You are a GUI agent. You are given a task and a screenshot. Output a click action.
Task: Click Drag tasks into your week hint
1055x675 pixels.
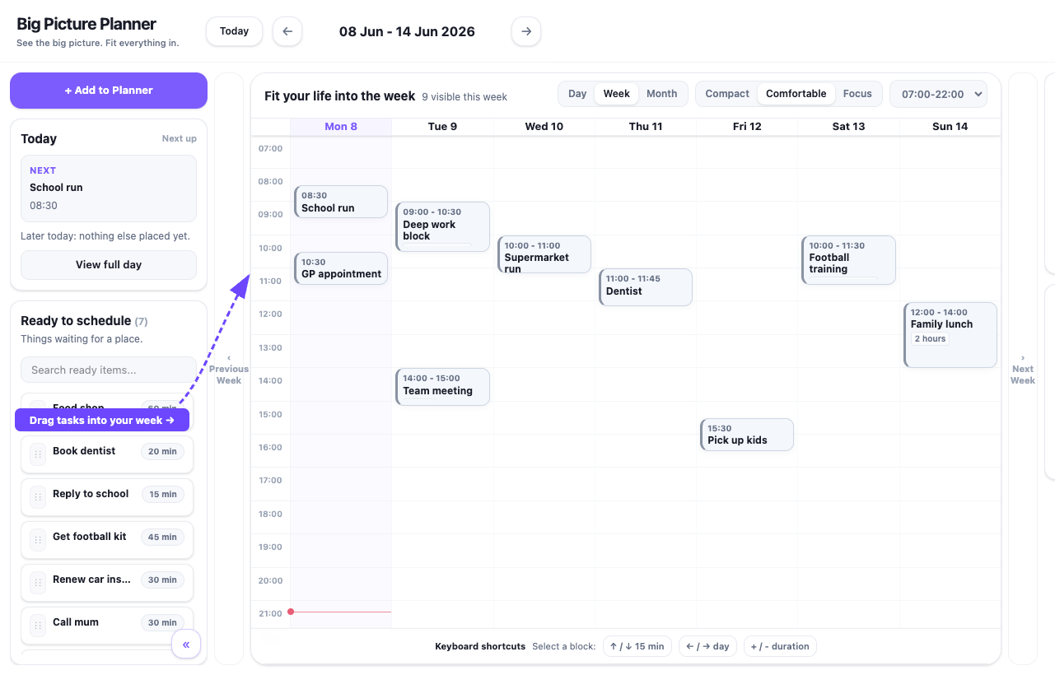[x=102, y=420]
